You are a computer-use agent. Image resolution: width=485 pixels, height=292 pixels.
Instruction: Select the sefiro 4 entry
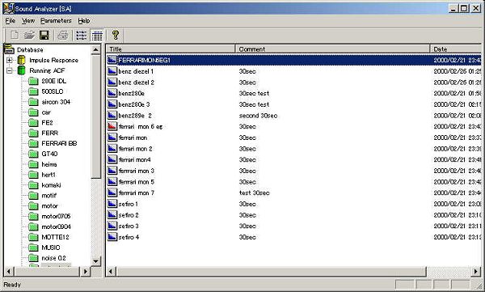tap(129, 237)
